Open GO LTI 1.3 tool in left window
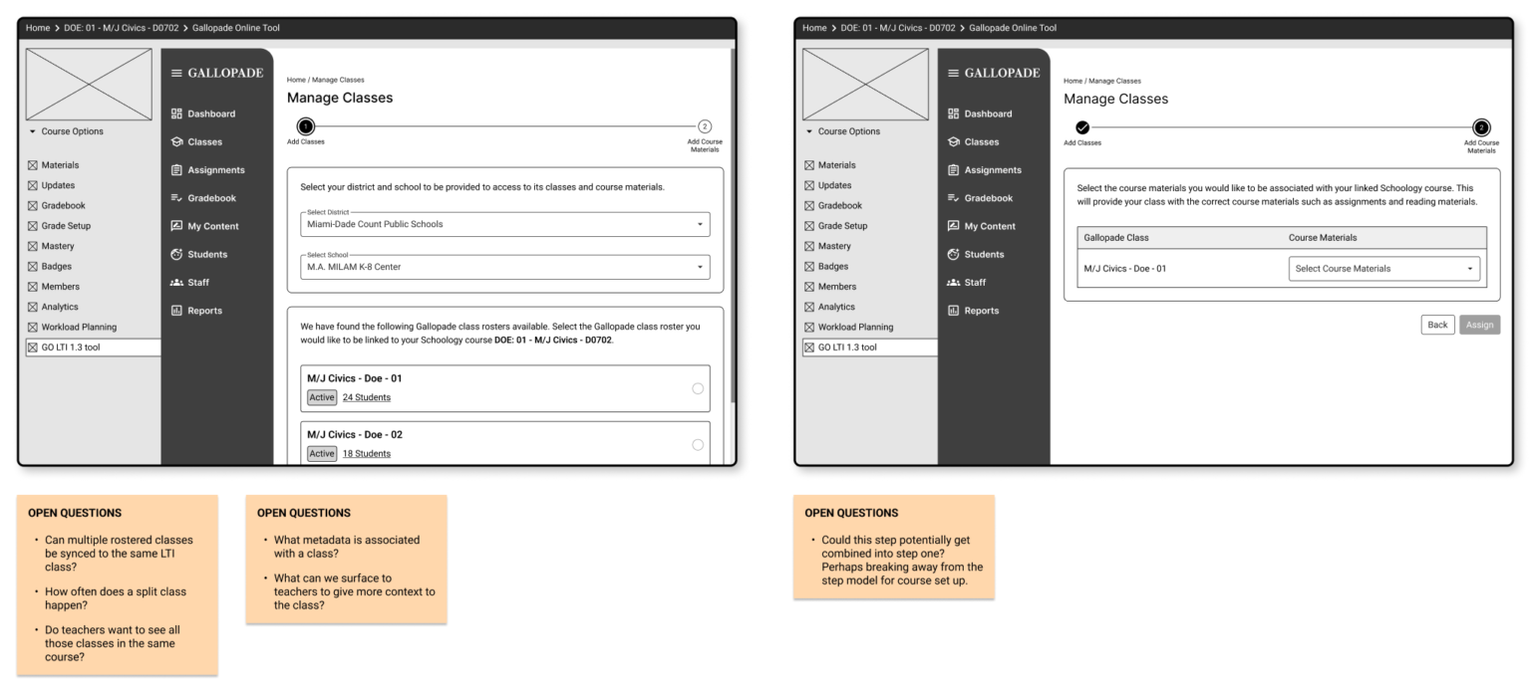 click(93, 347)
